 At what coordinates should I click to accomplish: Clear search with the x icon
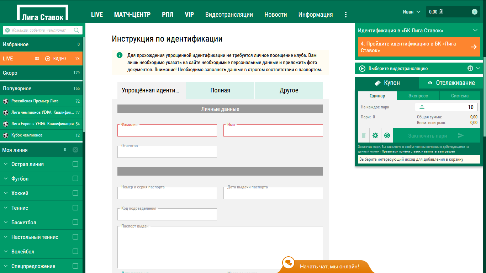(7, 30)
